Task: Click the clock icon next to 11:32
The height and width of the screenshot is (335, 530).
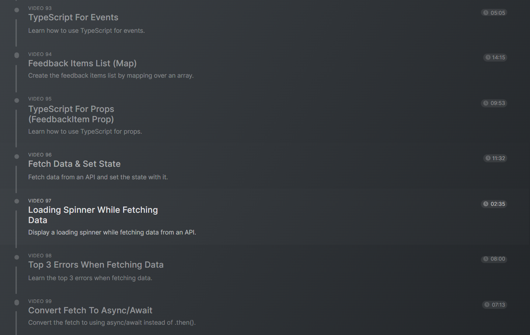Action: (488, 158)
